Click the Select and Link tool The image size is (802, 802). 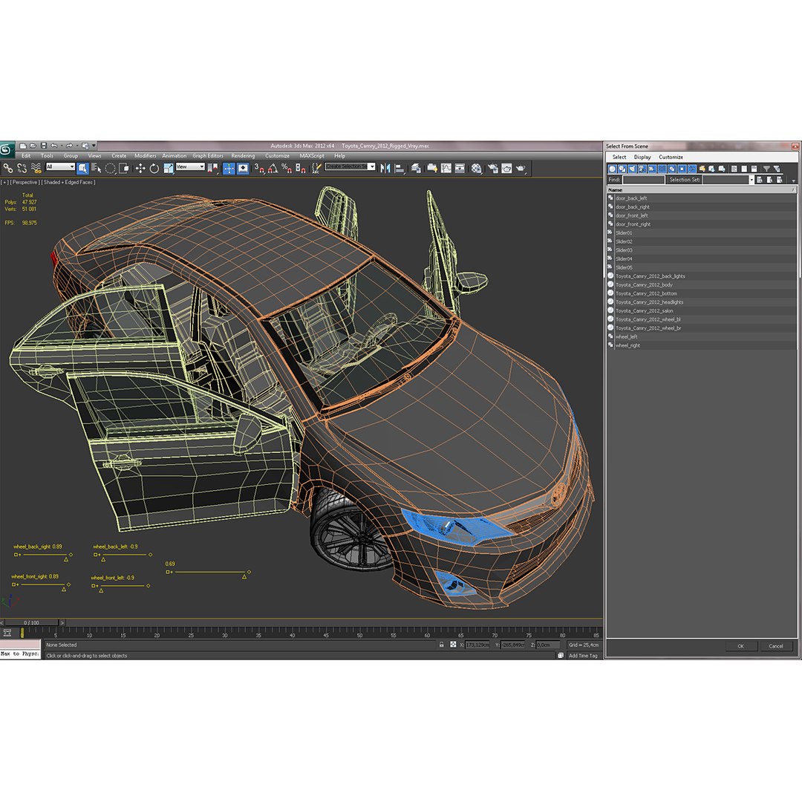(7, 168)
